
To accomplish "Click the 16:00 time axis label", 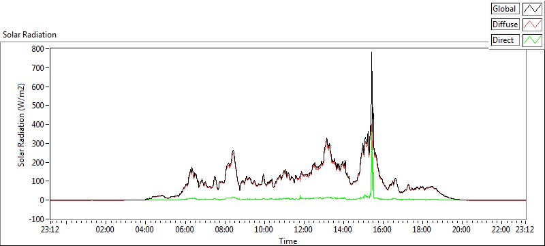I will [x=382, y=230].
